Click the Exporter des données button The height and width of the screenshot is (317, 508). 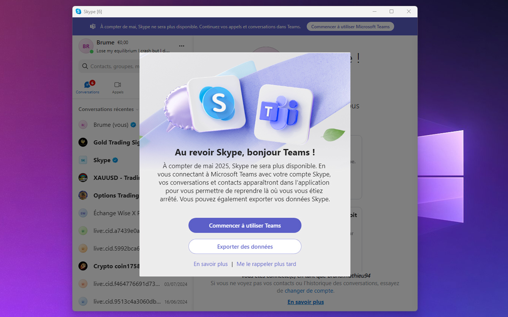pos(245,246)
